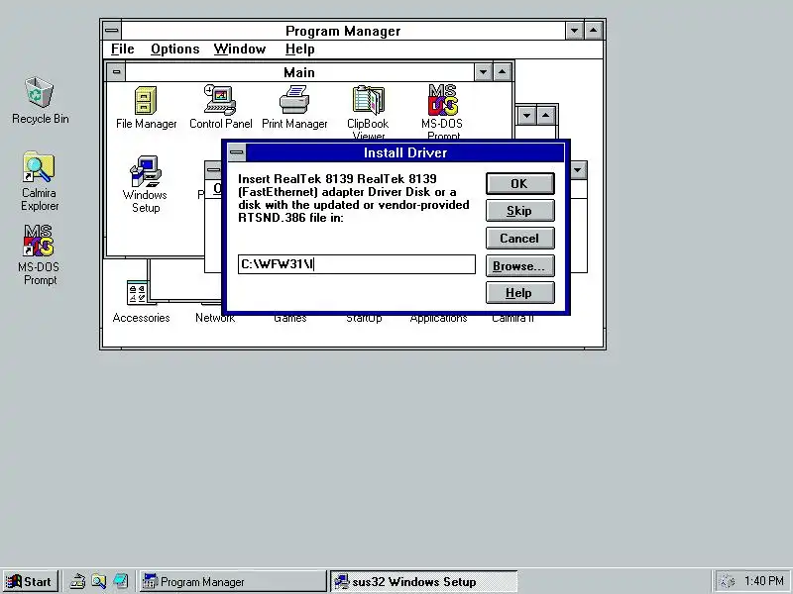Image resolution: width=793 pixels, height=594 pixels.
Task: Click the 1:40 PM clock in the tray
Action: [x=763, y=581]
